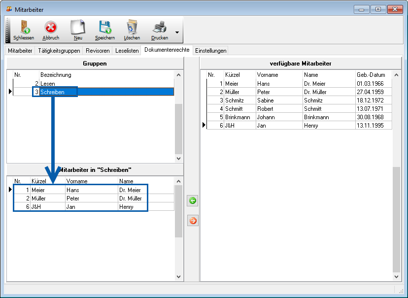The image size is (408, 298).
Task: Open the Einstellungen tab
Action: click(x=210, y=51)
